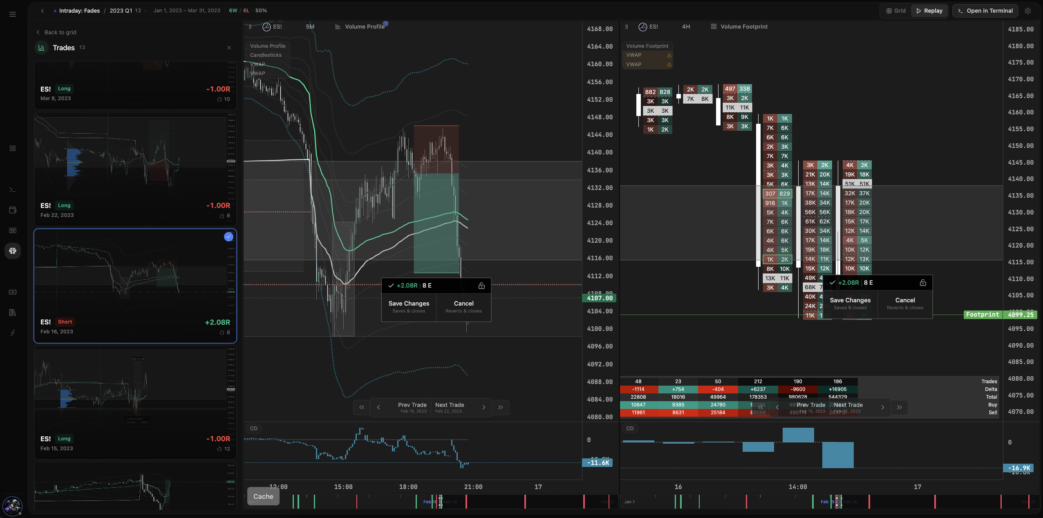The width and height of the screenshot is (1043, 518).
Task: Click Cancel on the 4H chart popup
Action: coord(905,304)
